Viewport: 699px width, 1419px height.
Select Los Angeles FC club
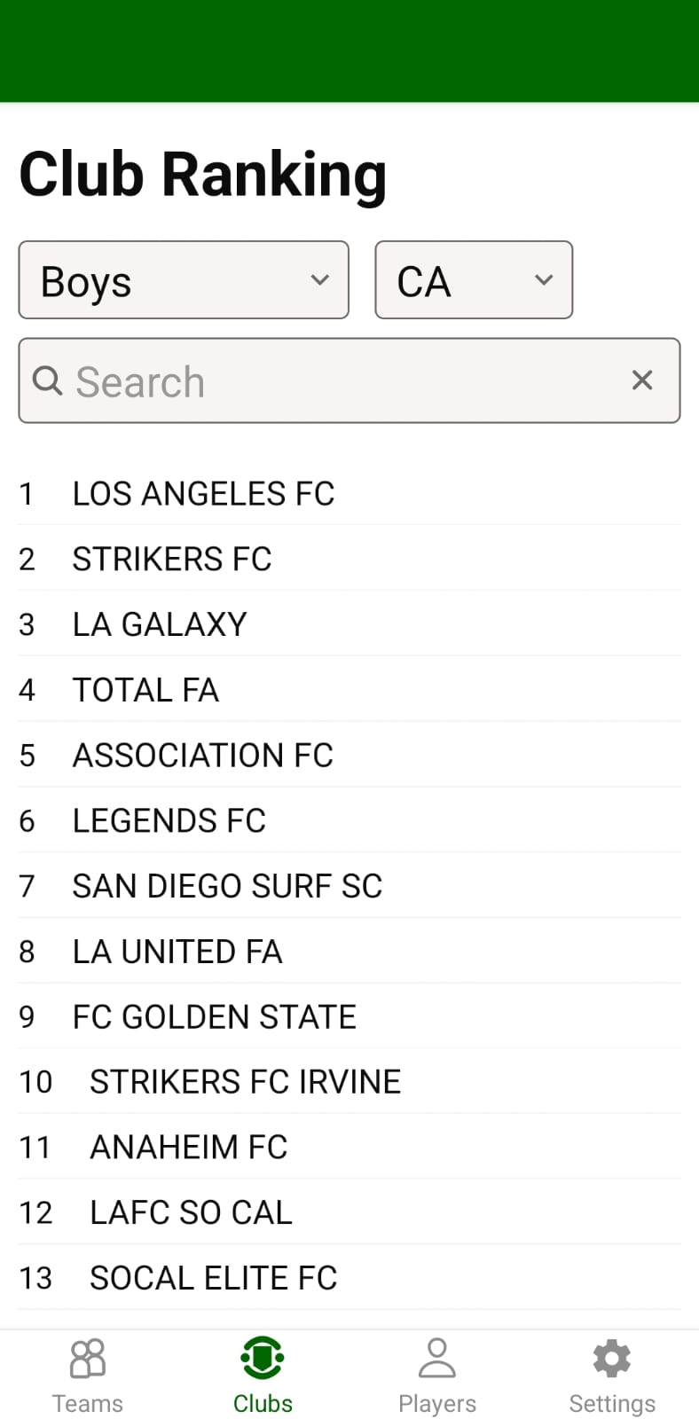[203, 494]
